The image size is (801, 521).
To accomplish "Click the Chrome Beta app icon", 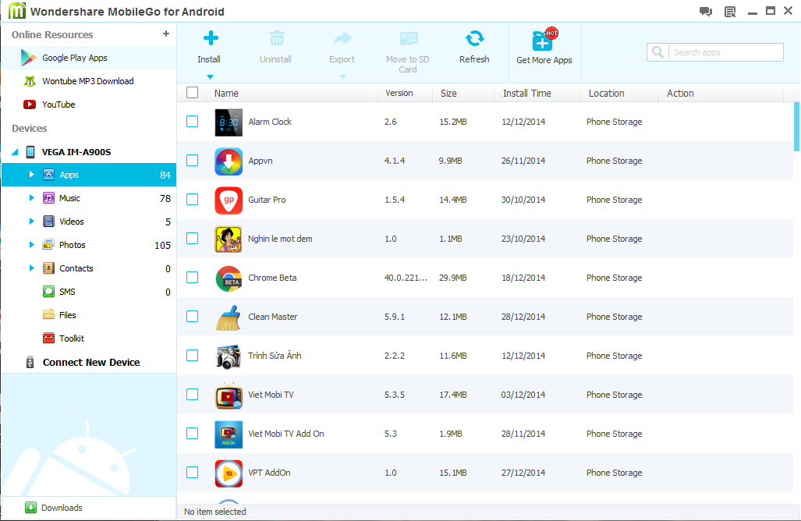I will tap(229, 278).
